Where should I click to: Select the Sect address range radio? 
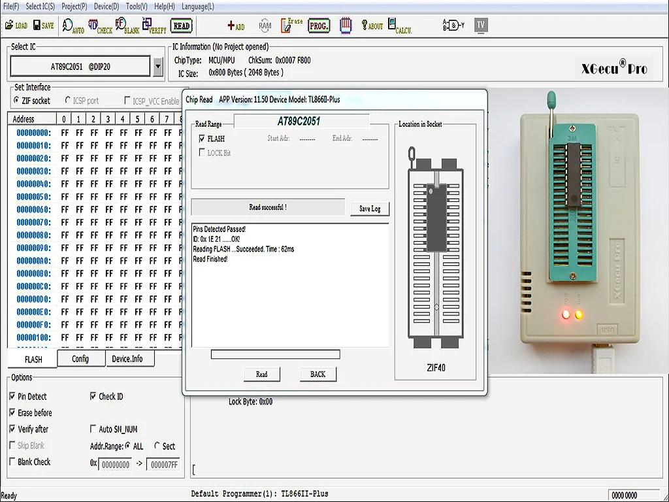point(157,446)
